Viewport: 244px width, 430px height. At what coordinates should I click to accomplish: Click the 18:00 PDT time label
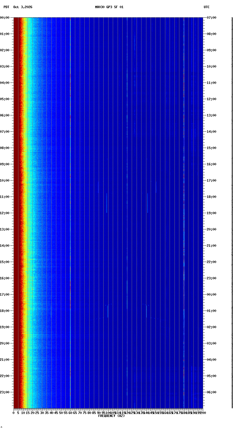click(x=5, y=311)
